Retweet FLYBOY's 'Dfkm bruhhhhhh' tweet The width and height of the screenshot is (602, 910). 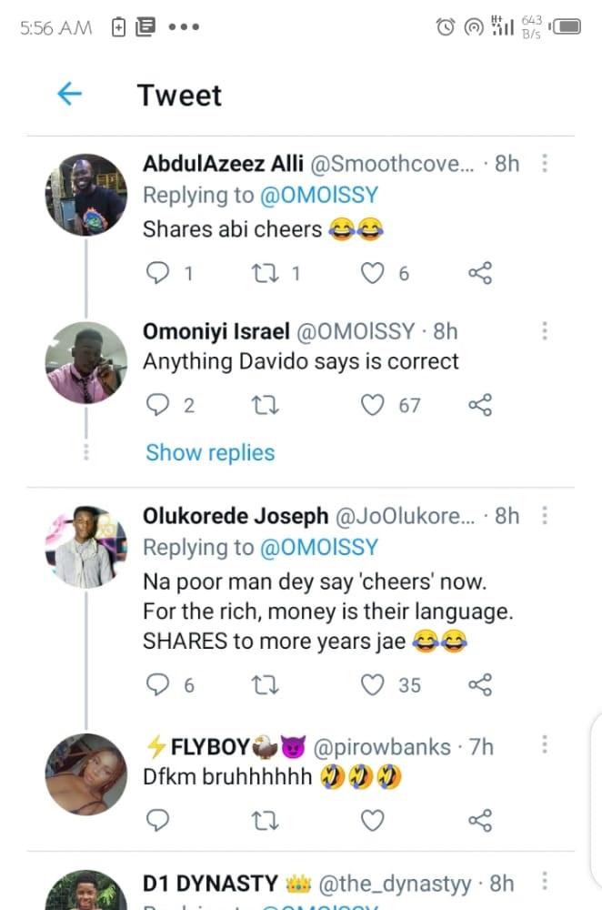pyautogui.click(x=264, y=821)
